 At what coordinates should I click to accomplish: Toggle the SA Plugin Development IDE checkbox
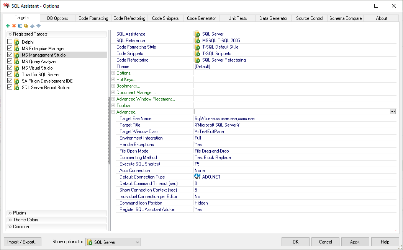tap(10, 81)
